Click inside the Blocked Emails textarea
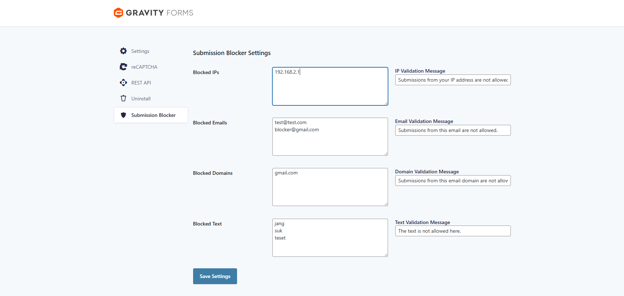The image size is (624, 296). pos(330,137)
